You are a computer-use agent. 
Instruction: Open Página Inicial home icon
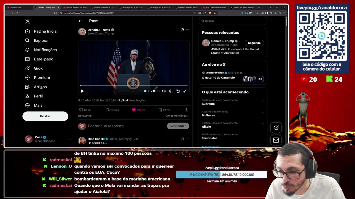27,31
